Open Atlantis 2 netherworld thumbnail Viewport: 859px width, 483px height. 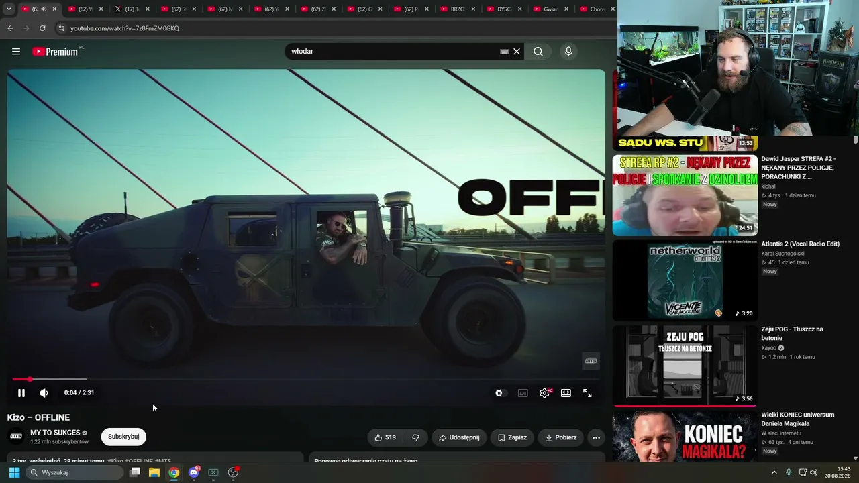(685, 280)
